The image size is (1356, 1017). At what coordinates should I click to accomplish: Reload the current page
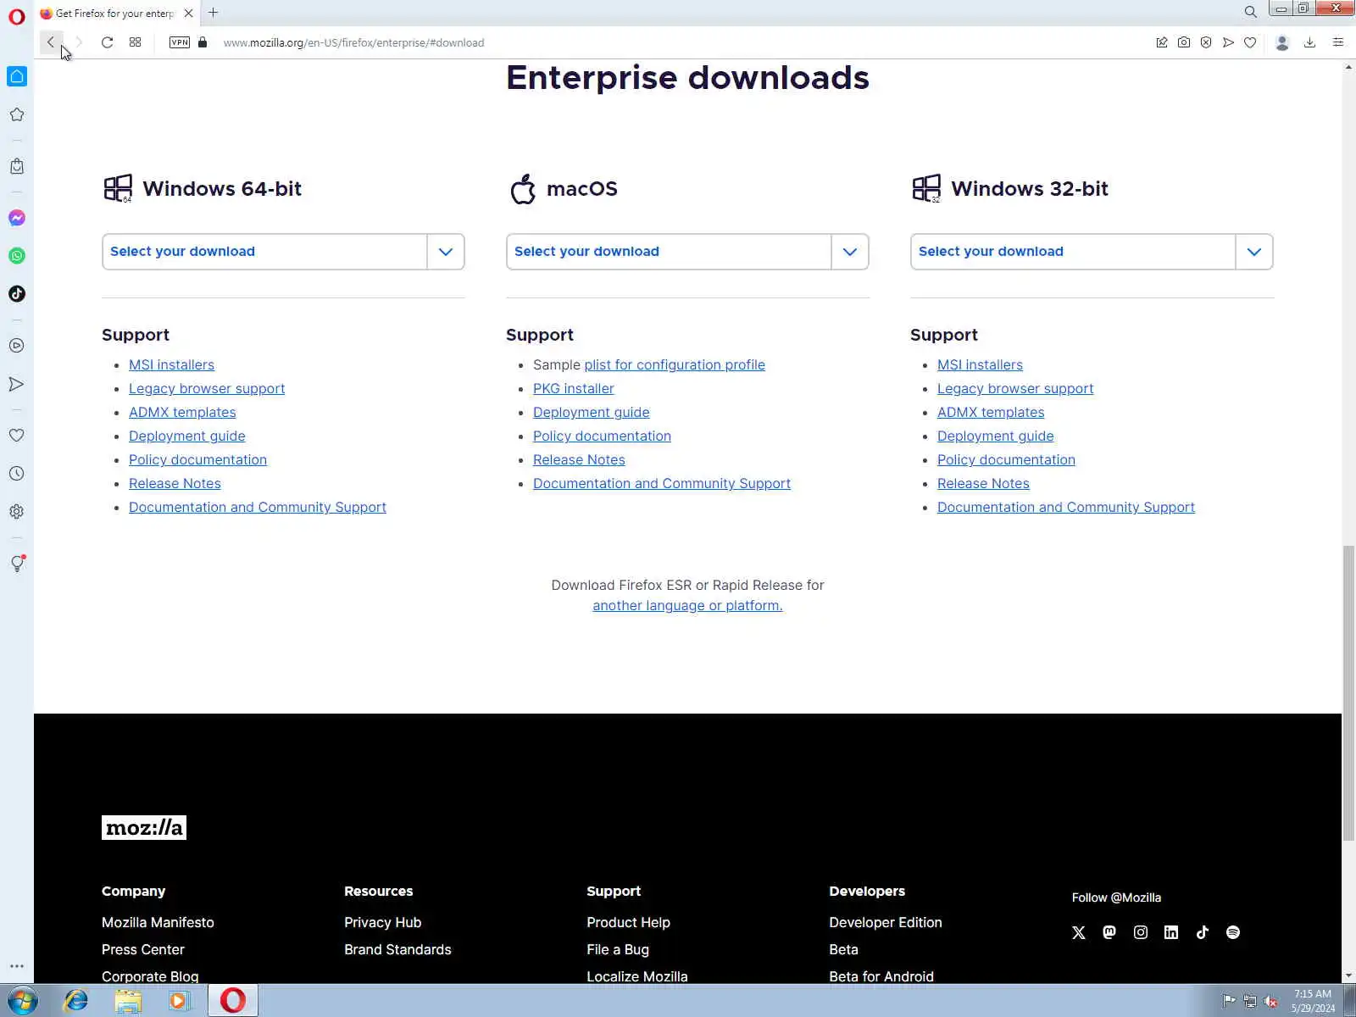coord(107,42)
